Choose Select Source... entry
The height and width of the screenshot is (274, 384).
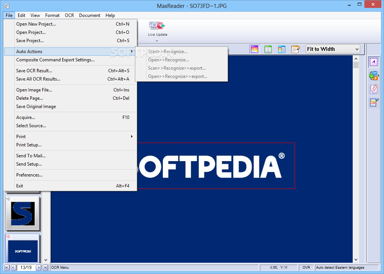(70, 126)
